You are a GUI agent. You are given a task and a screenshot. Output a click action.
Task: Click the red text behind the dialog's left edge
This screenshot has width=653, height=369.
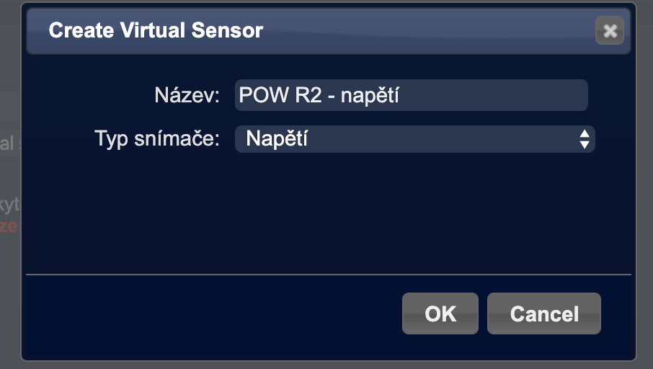click(9, 226)
